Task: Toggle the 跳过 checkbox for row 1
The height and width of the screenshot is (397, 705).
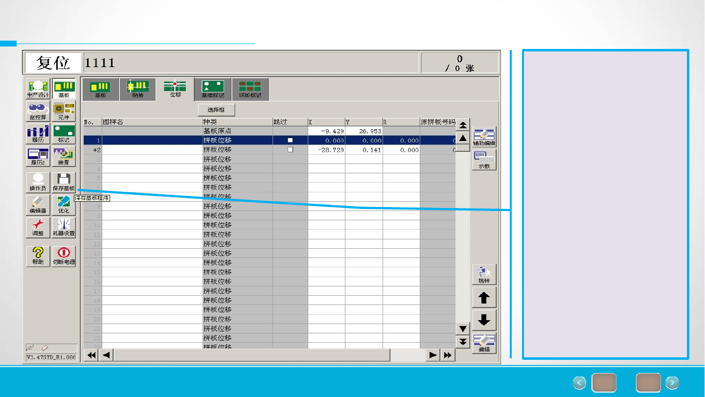Action: click(290, 140)
